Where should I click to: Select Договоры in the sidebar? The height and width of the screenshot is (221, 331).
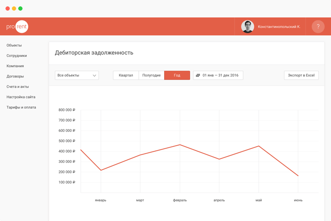(x=15, y=76)
